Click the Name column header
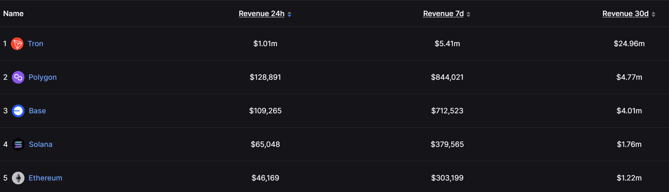The width and height of the screenshot is (669, 192). point(13,14)
